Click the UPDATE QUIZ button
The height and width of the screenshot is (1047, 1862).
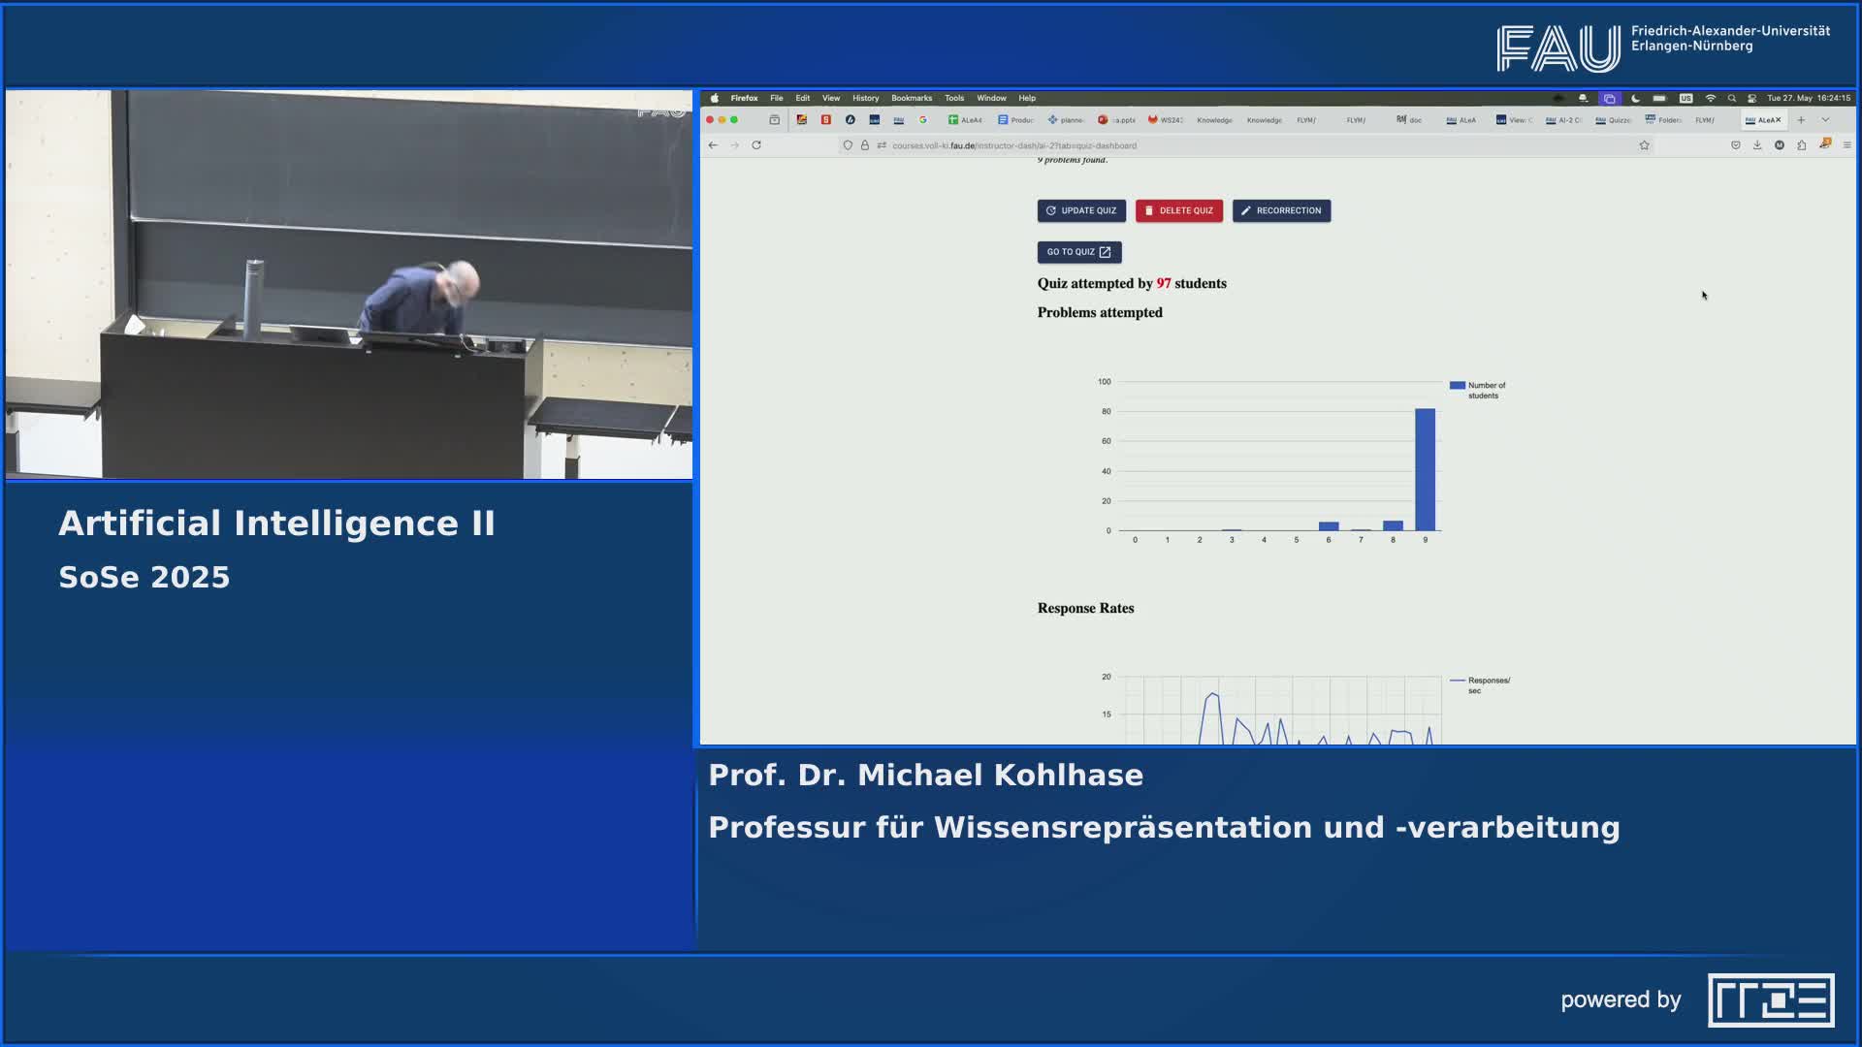coord(1080,210)
